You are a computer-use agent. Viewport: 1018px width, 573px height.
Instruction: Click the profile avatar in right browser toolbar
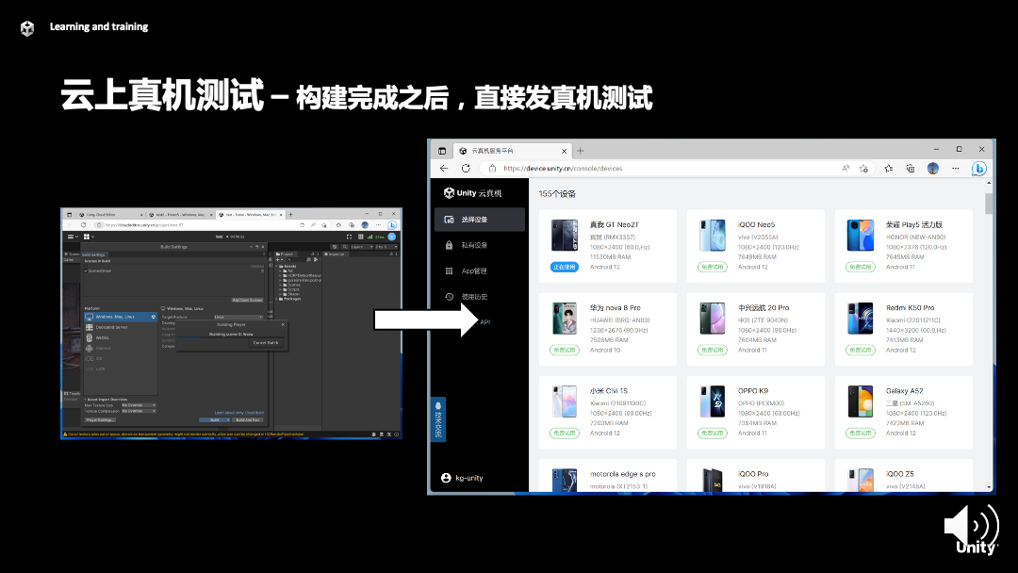click(x=933, y=168)
